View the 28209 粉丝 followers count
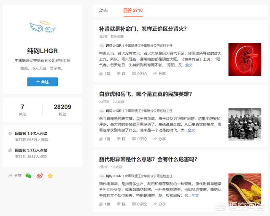 click(62, 110)
